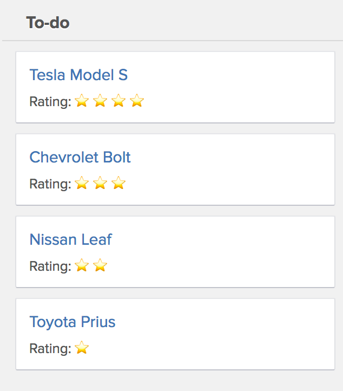Image resolution: width=343 pixels, height=391 pixels.
Task: Click the single star on Toyota Prius
Action: (82, 347)
